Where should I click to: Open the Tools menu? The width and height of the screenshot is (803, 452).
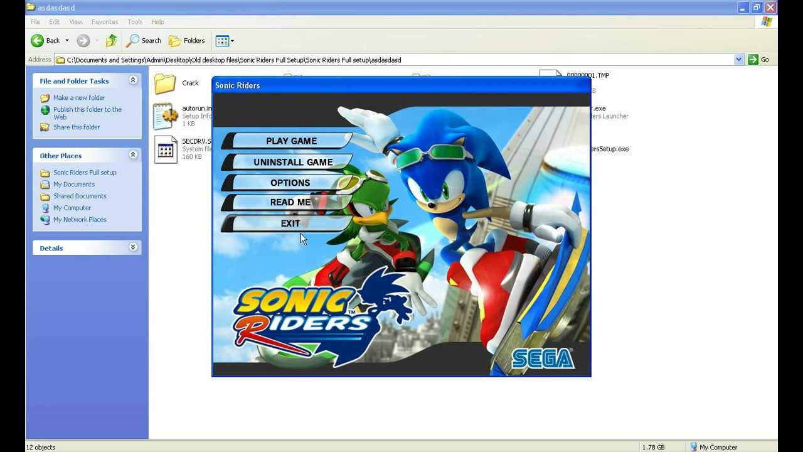[x=135, y=22]
